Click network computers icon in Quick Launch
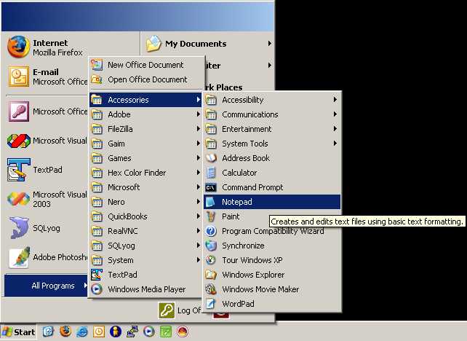The image size is (467, 341). point(132,332)
